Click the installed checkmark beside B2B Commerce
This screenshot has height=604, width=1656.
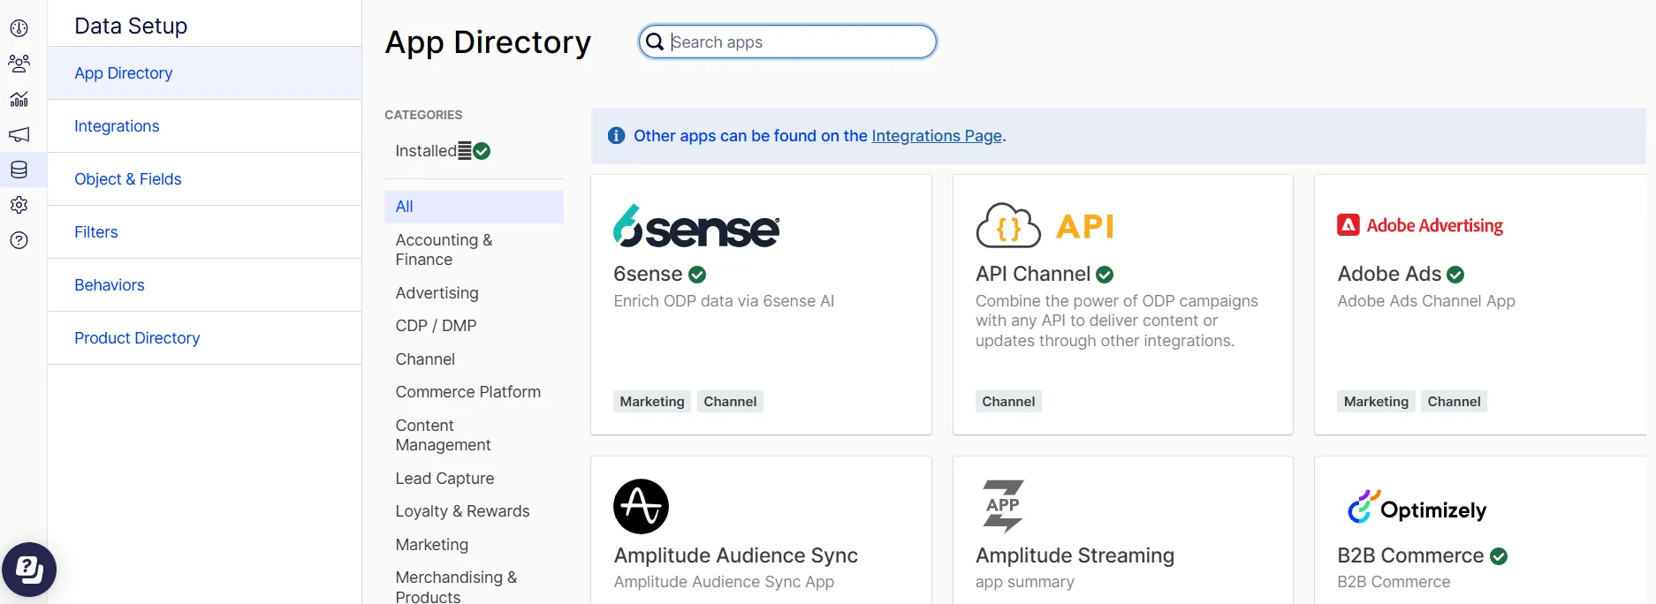pyautogui.click(x=1499, y=556)
